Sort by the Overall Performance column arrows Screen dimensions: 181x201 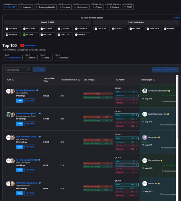[79, 80]
